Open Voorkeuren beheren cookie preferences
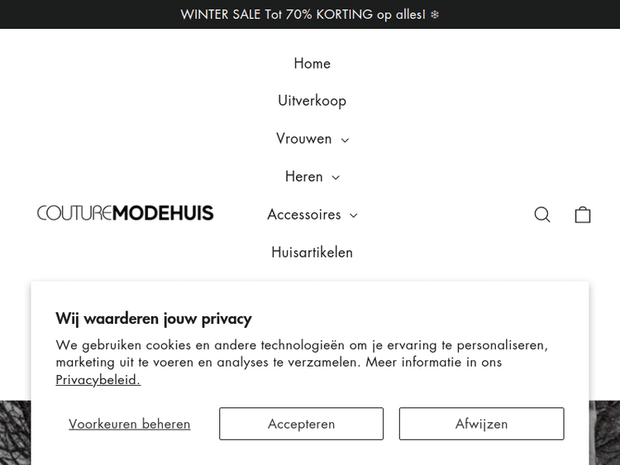The height and width of the screenshot is (465, 620). (x=129, y=424)
